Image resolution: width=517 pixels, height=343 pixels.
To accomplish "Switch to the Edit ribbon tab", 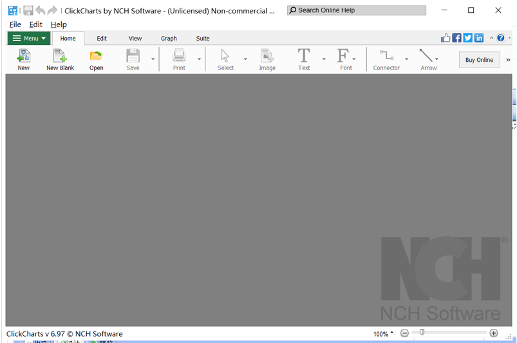I will (x=102, y=38).
